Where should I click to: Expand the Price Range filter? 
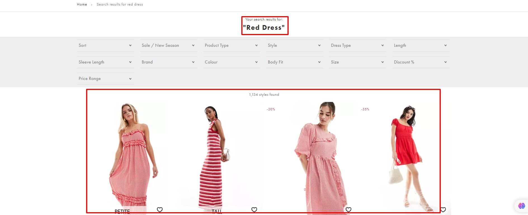(105, 79)
